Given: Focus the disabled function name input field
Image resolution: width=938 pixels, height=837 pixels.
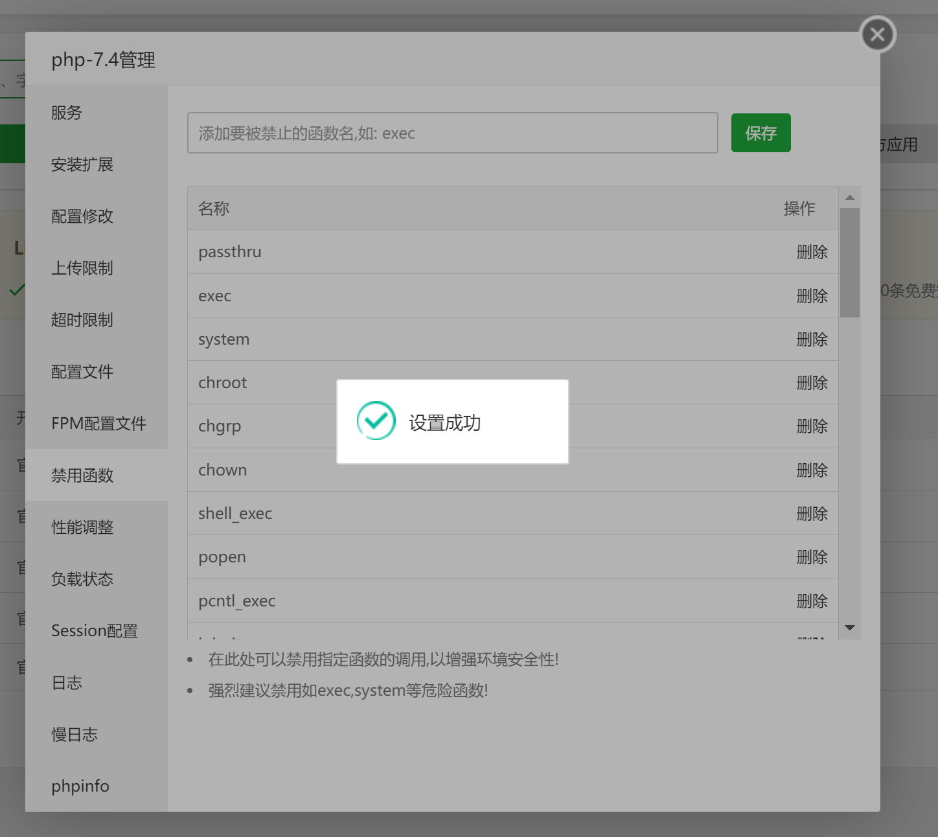Looking at the screenshot, I should click(x=452, y=133).
